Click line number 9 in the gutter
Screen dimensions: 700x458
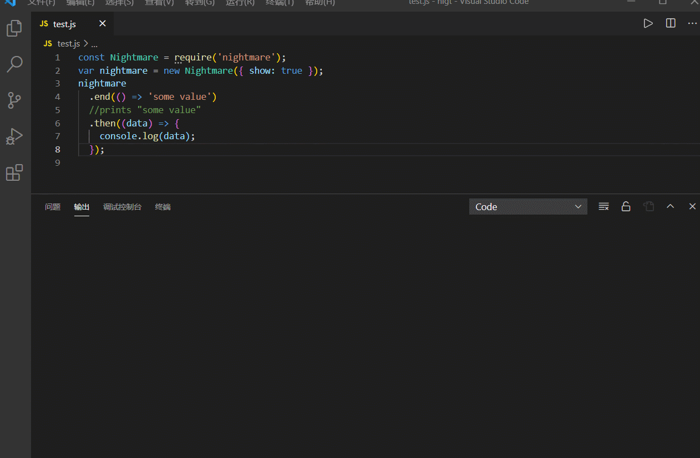(58, 162)
